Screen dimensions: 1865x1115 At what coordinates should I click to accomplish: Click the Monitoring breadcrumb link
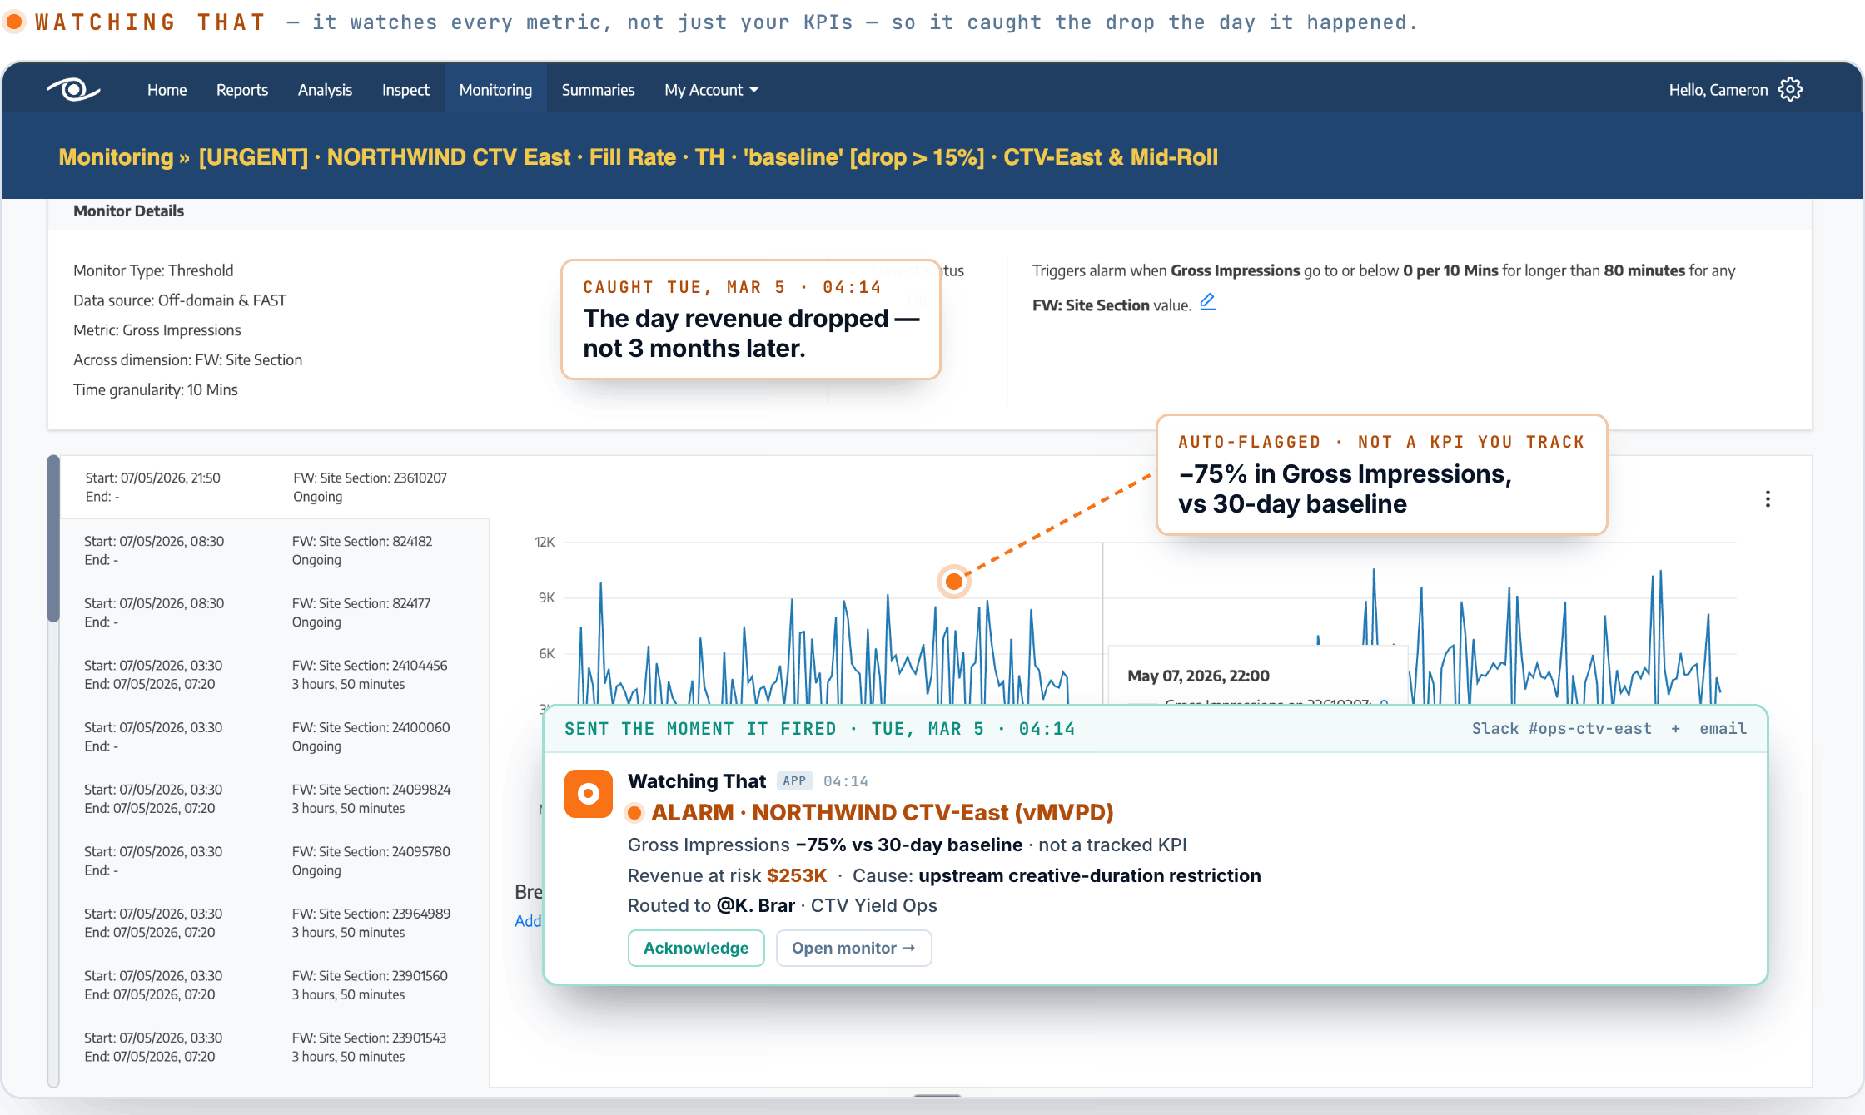(116, 157)
